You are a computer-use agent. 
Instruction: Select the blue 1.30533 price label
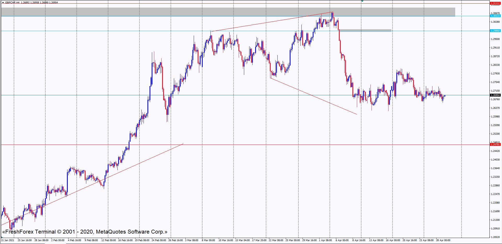[495, 16]
